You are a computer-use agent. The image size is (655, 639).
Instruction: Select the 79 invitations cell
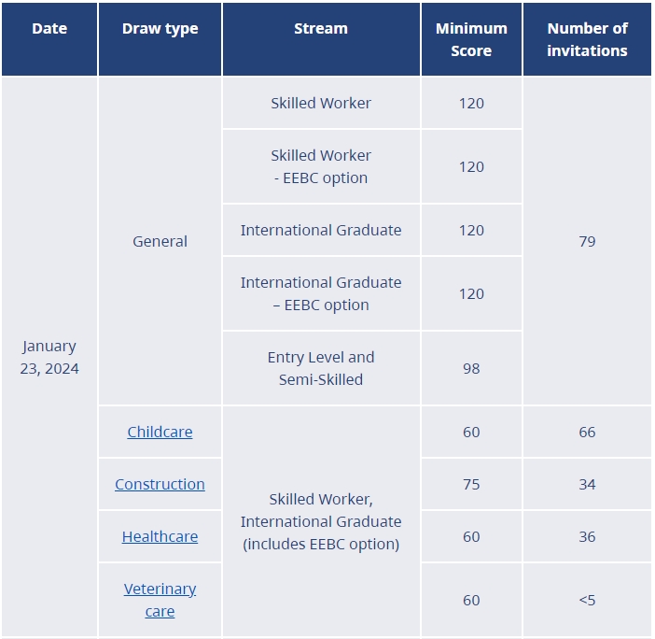tap(587, 241)
